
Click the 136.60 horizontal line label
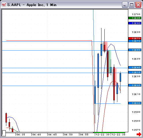point(135,50)
